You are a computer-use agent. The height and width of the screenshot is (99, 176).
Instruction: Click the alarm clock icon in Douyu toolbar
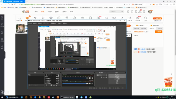pyautogui.click(x=43, y=18)
